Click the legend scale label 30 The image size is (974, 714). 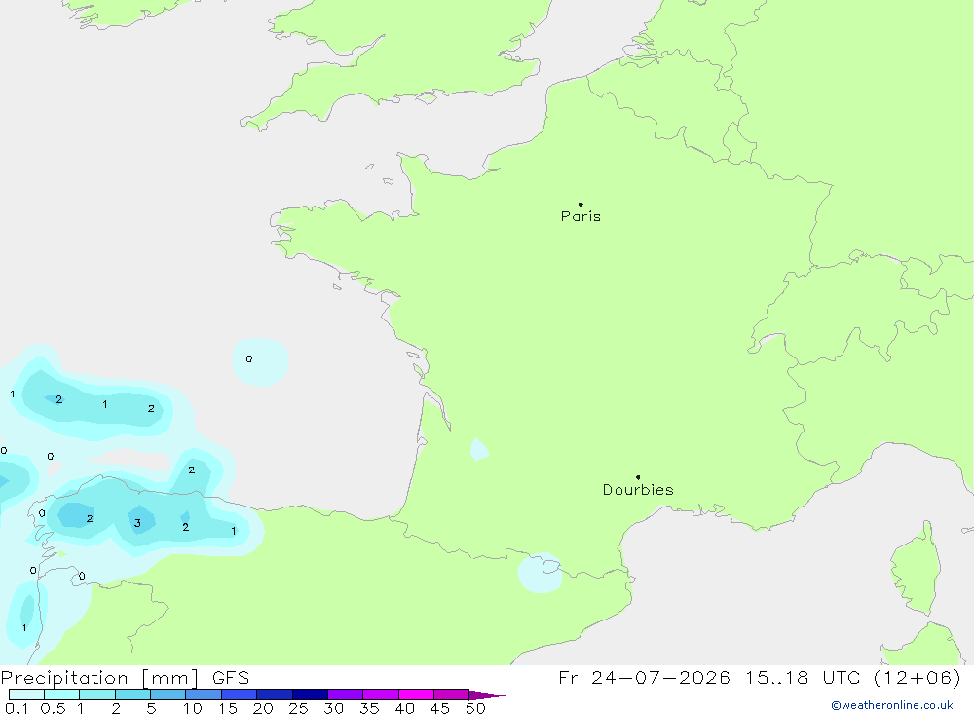[334, 708]
